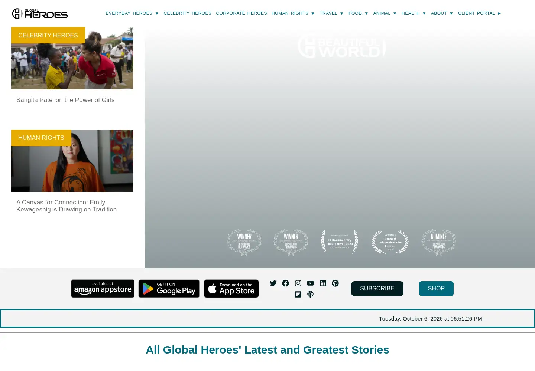Click the second Winner laurel award badge
The width and height of the screenshot is (535, 371).
click(x=291, y=242)
